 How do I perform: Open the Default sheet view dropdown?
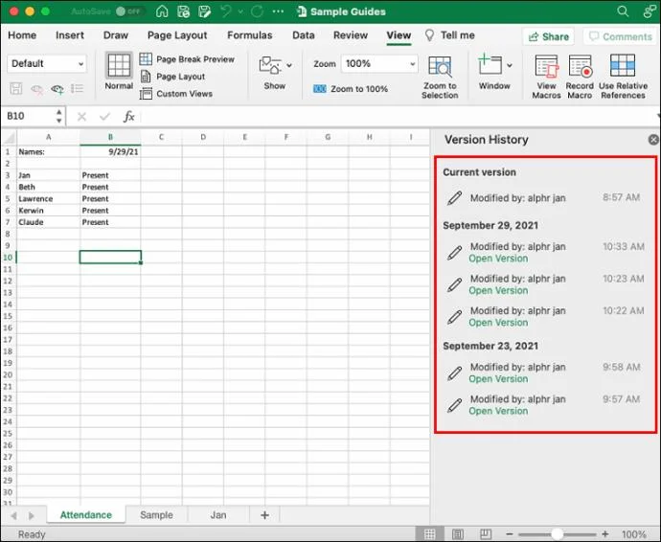point(47,63)
